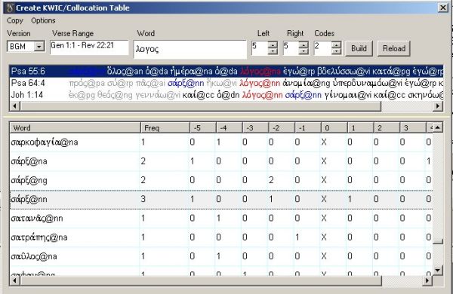The height and width of the screenshot is (294, 453).
Task: Open the BGM version dropdown
Action: point(39,46)
